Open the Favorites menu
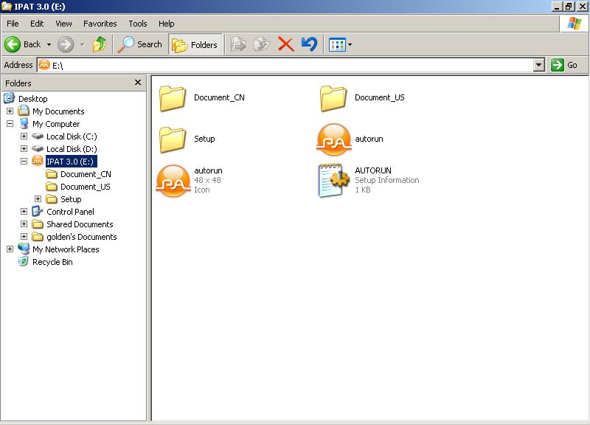This screenshot has width=590, height=425. (x=100, y=24)
